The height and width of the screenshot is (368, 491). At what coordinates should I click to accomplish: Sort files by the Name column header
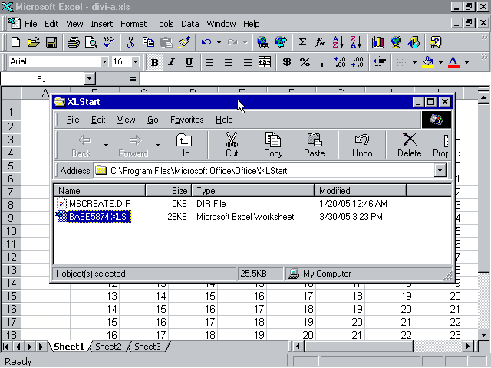(100, 191)
